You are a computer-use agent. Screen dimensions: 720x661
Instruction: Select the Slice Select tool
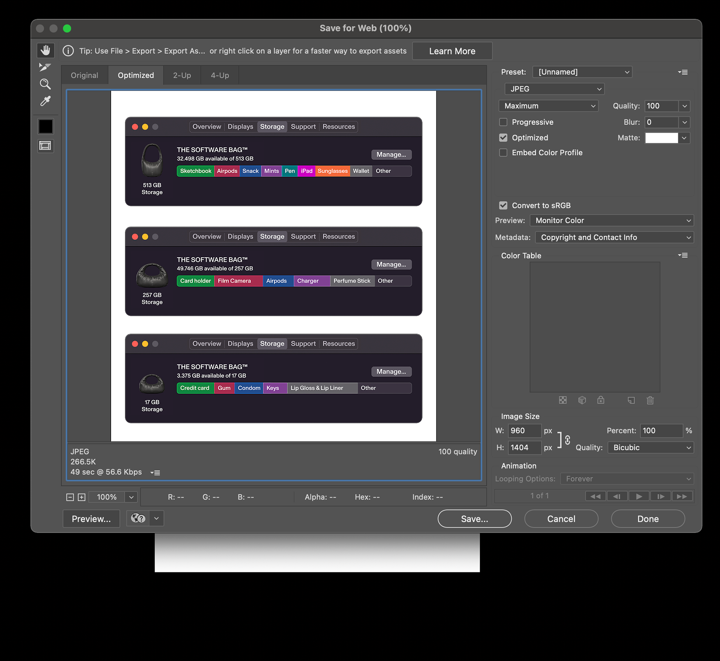pyautogui.click(x=45, y=67)
